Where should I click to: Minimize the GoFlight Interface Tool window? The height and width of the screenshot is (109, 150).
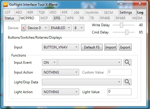point(121,4)
